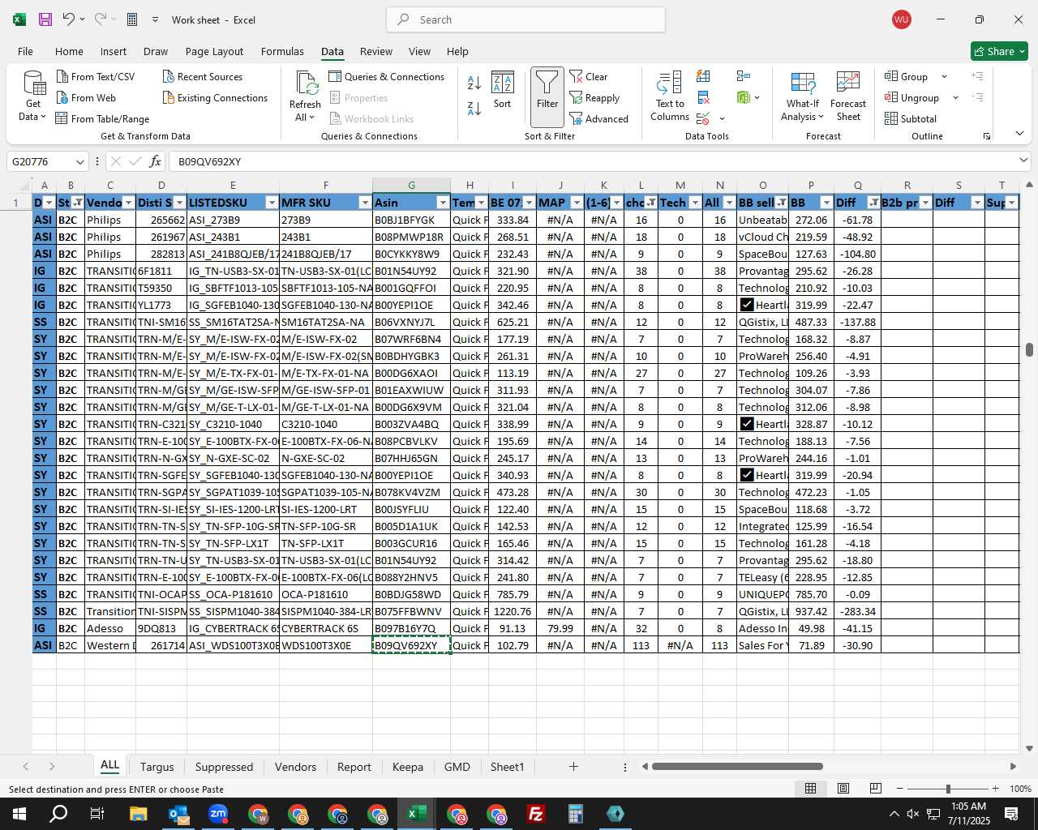Create a Forecast Sheet
Image resolution: width=1038 pixels, height=830 pixels.
coord(848,97)
